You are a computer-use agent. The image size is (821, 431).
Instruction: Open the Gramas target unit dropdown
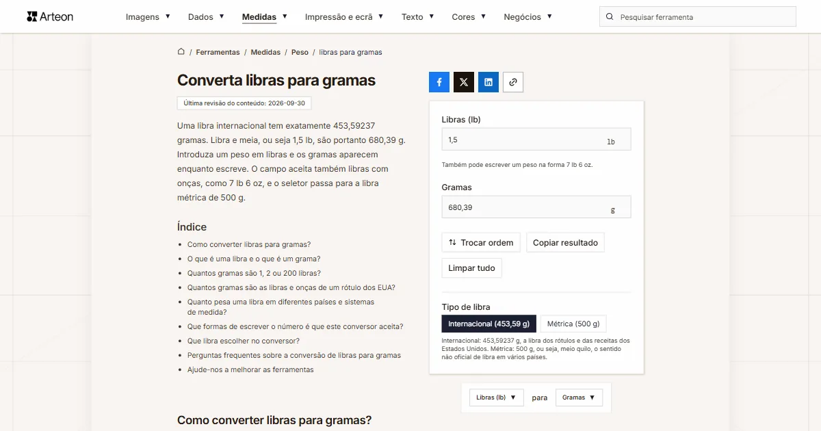click(x=579, y=397)
